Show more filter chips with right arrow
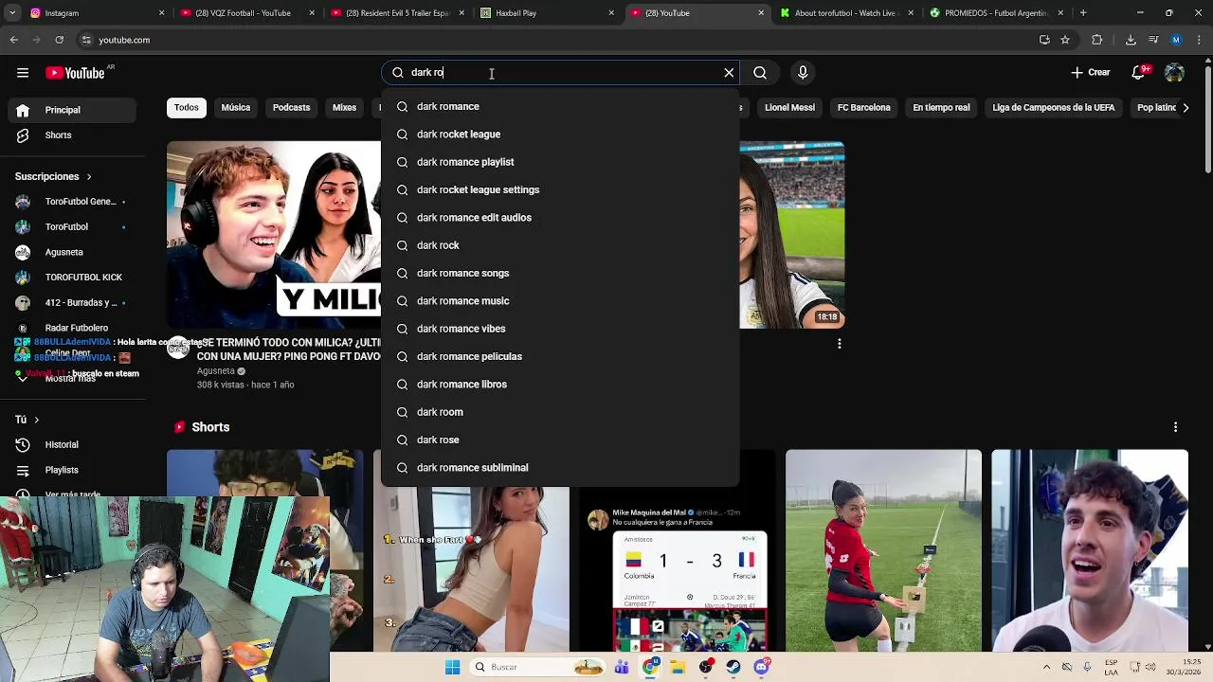Viewport: 1213px width, 682px height. [x=1186, y=108]
